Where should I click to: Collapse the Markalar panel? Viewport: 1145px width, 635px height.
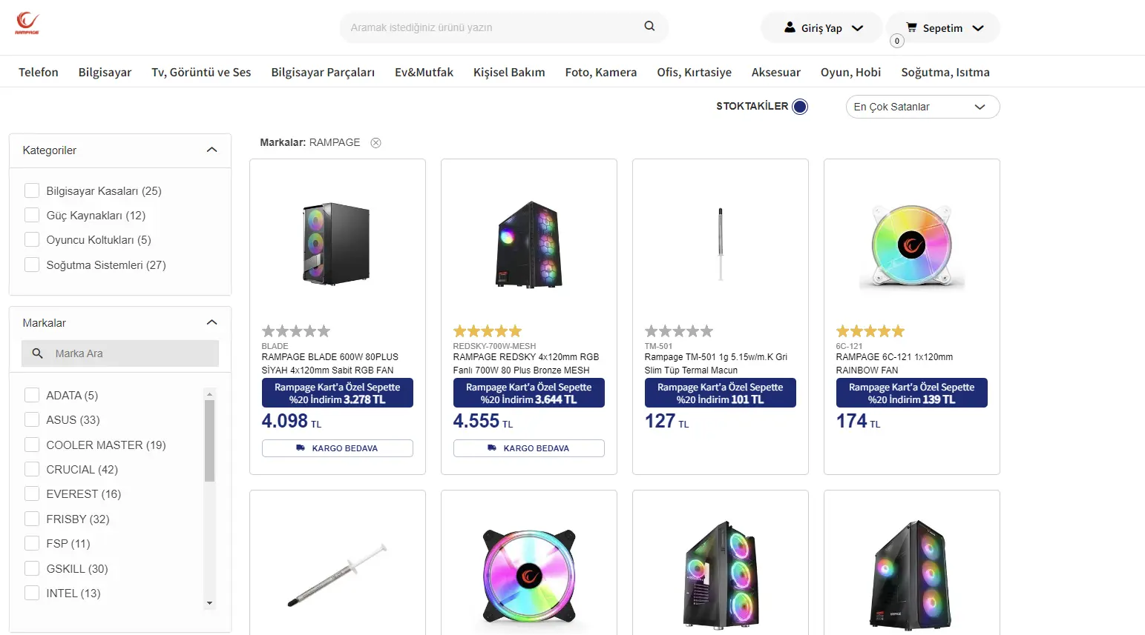coord(211,323)
